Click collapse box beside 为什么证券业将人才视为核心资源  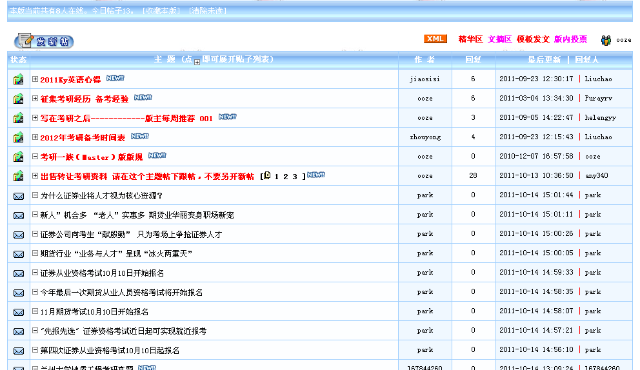(35, 195)
